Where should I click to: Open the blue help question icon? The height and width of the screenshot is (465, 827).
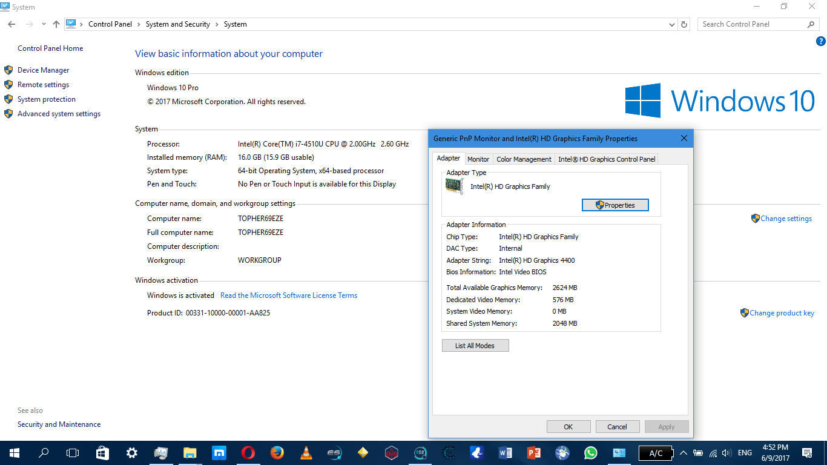coord(821,42)
